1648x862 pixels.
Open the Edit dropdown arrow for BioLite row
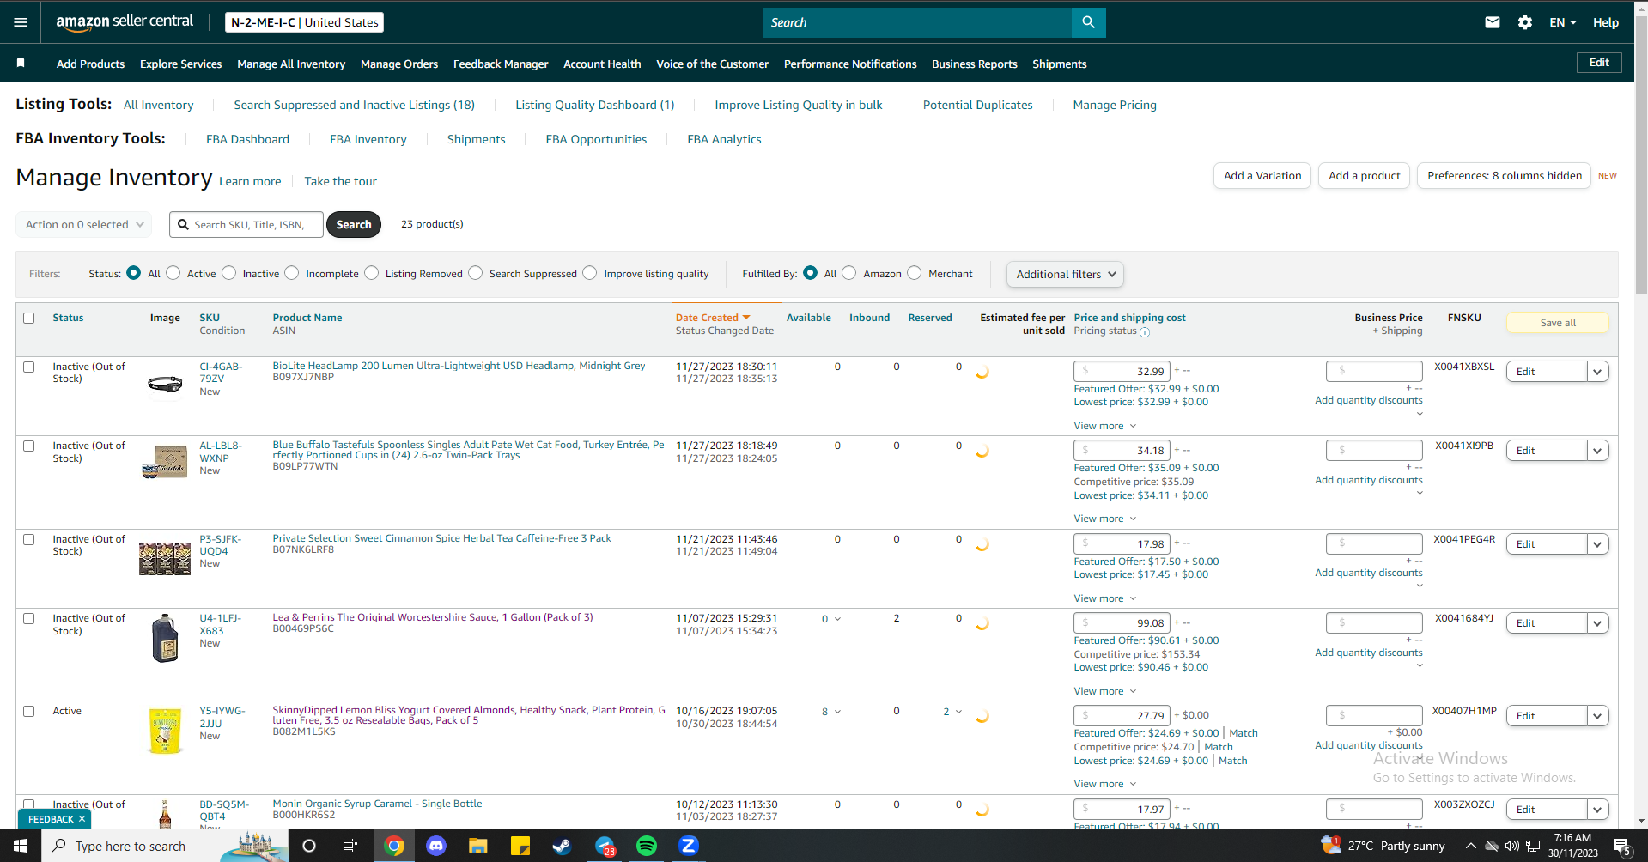(x=1597, y=372)
